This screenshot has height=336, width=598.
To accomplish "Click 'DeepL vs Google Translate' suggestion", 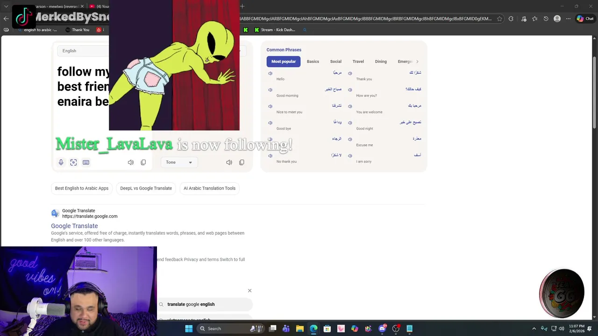I will coord(146,188).
